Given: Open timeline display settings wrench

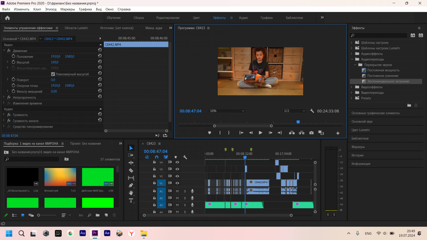Looking at the screenshot, I should point(185,157).
